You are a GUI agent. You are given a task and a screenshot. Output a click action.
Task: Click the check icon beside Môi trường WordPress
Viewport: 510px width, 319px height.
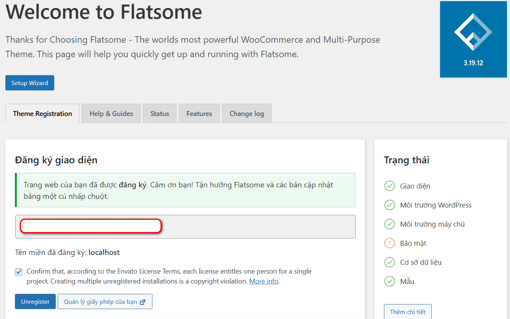pos(389,205)
